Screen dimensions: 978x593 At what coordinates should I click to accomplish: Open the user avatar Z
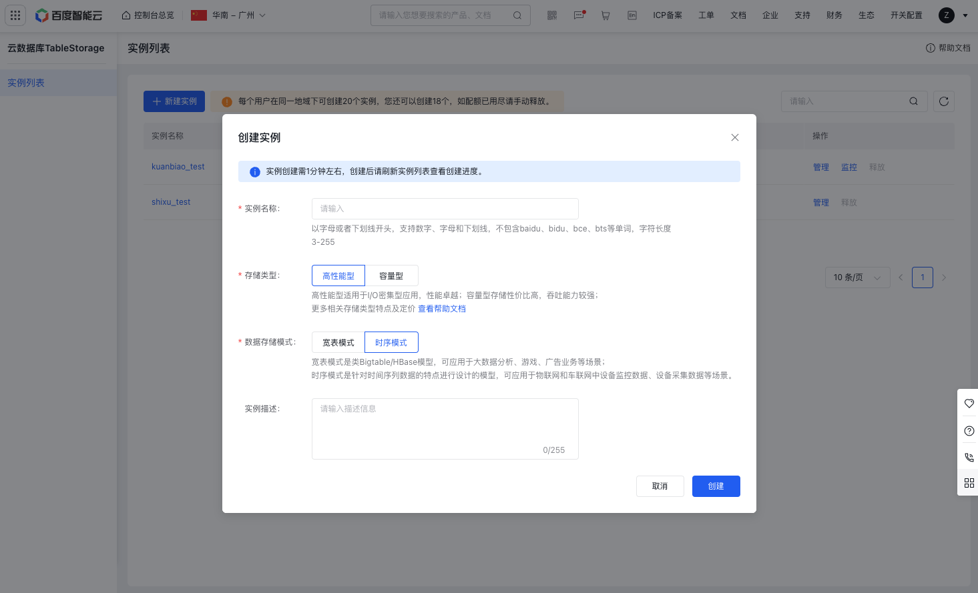(x=947, y=15)
